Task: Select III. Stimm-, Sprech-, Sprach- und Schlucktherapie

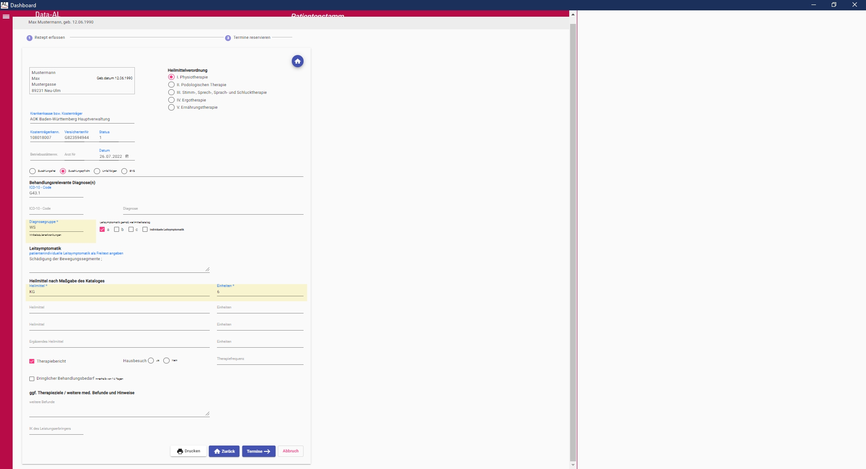Action: 171,92
